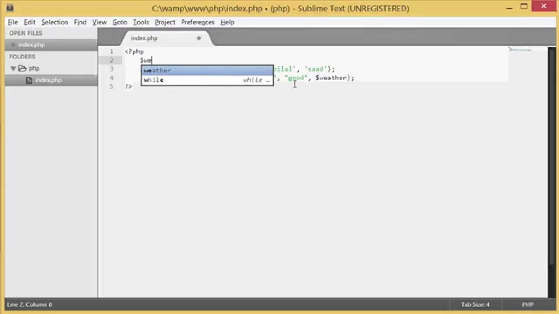
Task: Open the Find menu
Action: (80, 22)
